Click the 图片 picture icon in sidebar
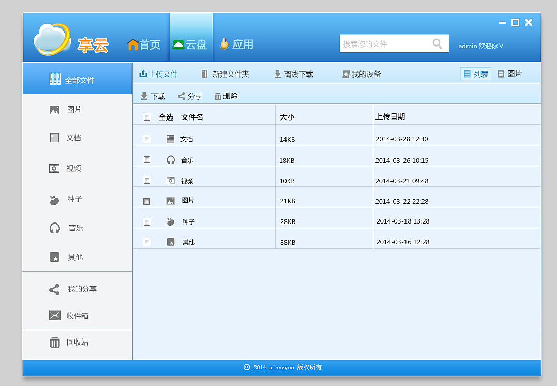 click(x=54, y=110)
